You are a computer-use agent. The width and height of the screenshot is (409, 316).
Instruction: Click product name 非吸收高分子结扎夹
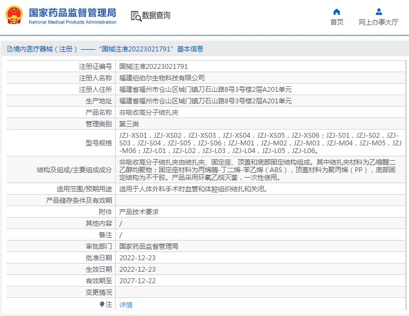click(x=149, y=113)
